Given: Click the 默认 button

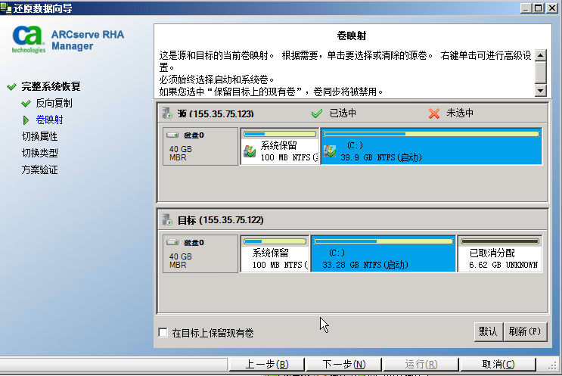Looking at the screenshot, I should (488, 331).
